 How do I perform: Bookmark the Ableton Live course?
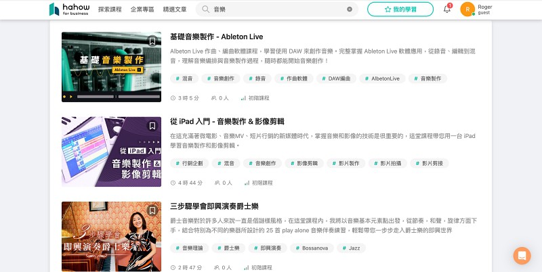(152, 41)
